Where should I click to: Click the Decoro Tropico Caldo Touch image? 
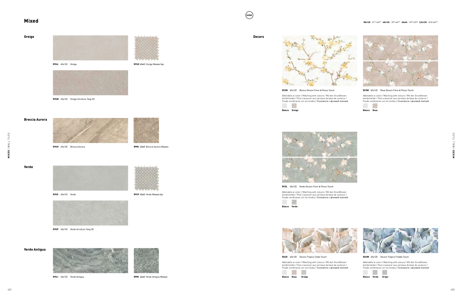[x=319, y=241]
